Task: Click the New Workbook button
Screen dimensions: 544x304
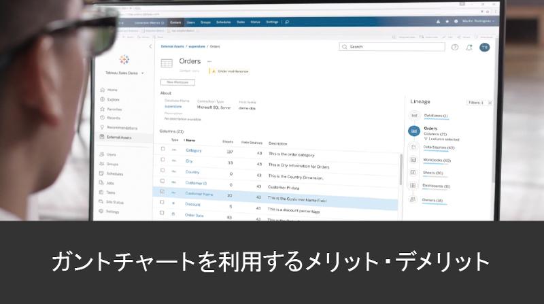Action: tap(177, 82)
